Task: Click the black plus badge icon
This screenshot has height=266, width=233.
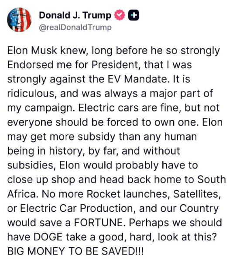Action: pos(134,15)
